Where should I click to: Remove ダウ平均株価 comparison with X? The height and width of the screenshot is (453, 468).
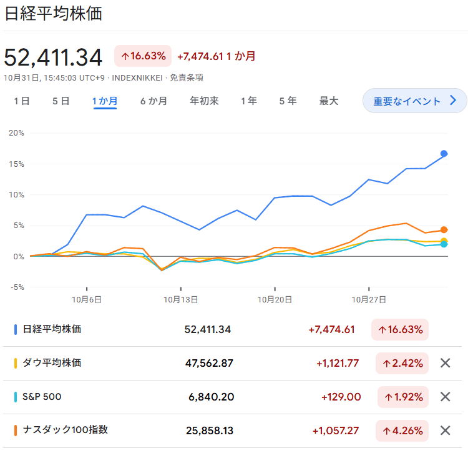click(445, 363)
